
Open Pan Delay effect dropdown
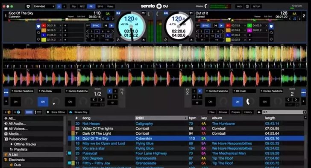(50, 91)
